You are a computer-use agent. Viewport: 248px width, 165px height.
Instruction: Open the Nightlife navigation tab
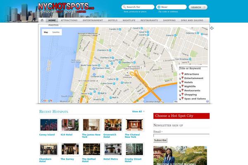pyautogui.click(x=129, y=20)
